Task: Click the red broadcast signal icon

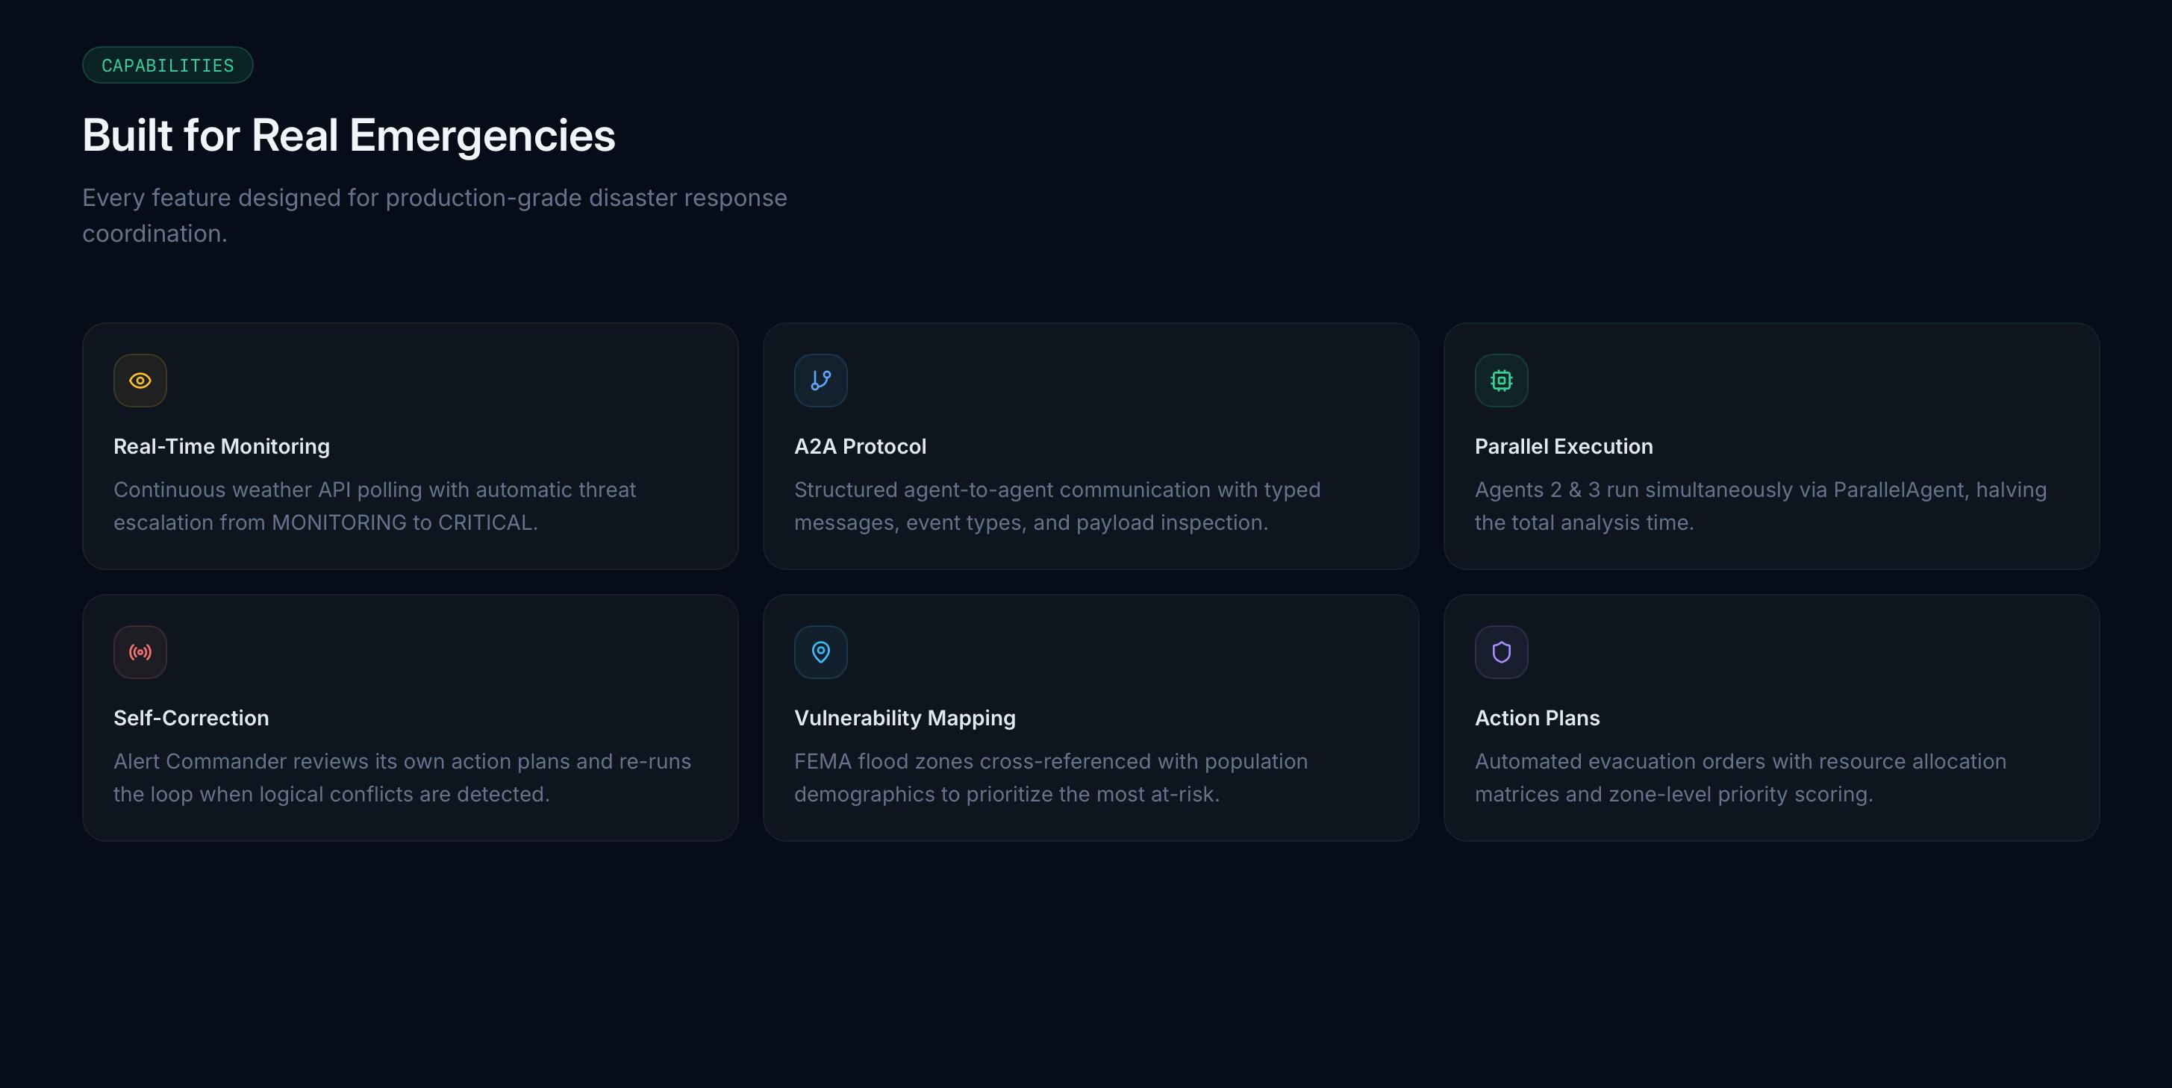Action: (140, 651)
